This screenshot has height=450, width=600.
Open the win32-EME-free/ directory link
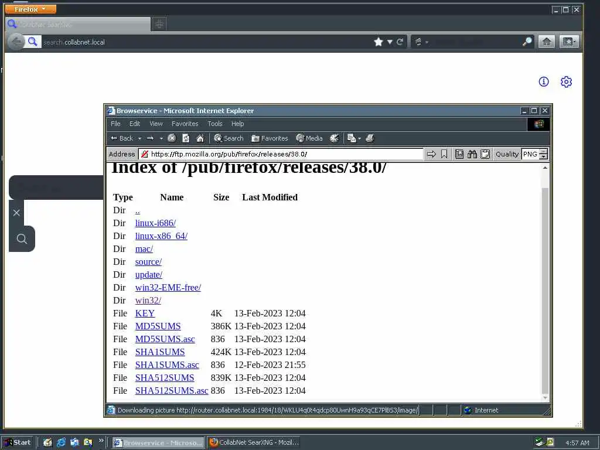tap(168, 287)
